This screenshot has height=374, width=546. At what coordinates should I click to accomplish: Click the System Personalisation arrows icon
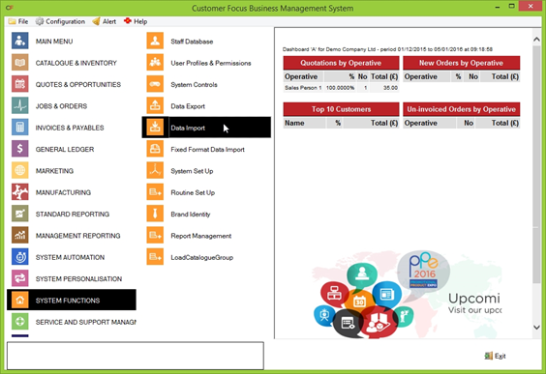coord(20,278)
